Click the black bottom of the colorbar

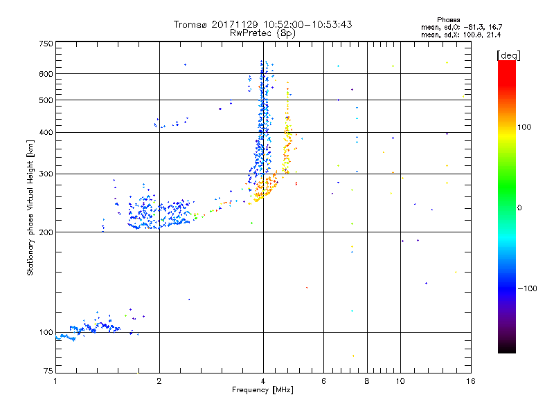pyautogui.click(x=507, y=349)
